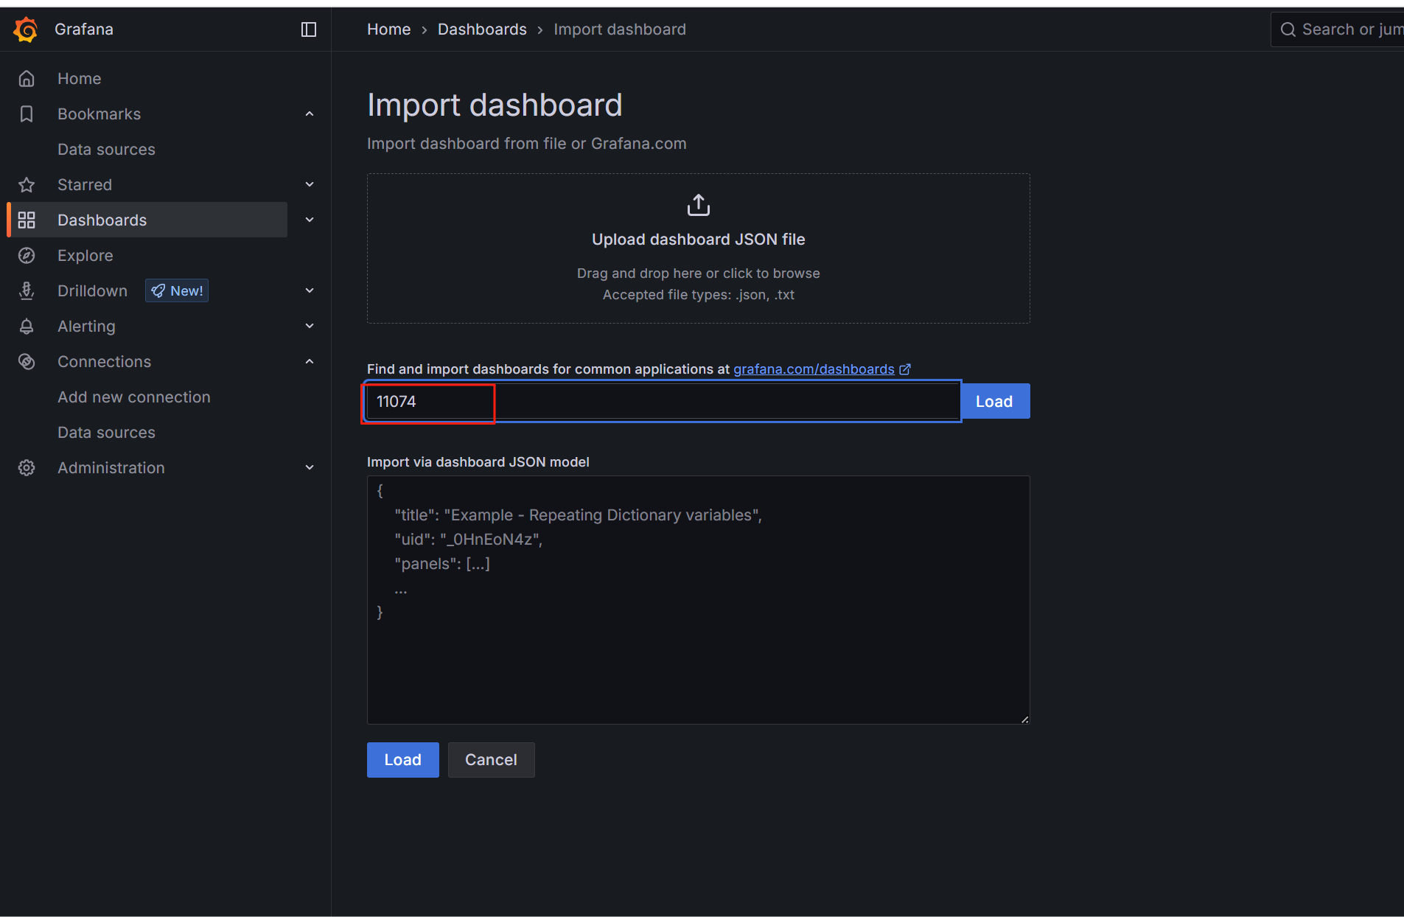Open Data sources under Connections
This screenshot has width=1404, height=917.
[106, 432]
